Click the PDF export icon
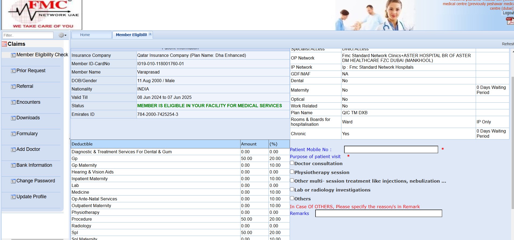514x240 pixels. [509, 21]
